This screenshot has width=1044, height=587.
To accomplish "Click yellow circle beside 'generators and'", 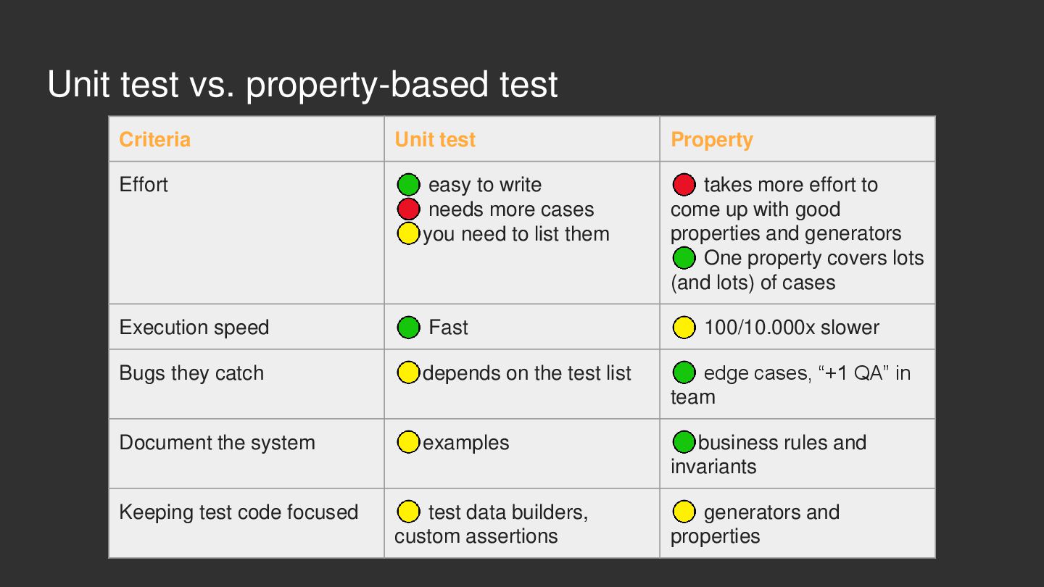I will point(684,512).
